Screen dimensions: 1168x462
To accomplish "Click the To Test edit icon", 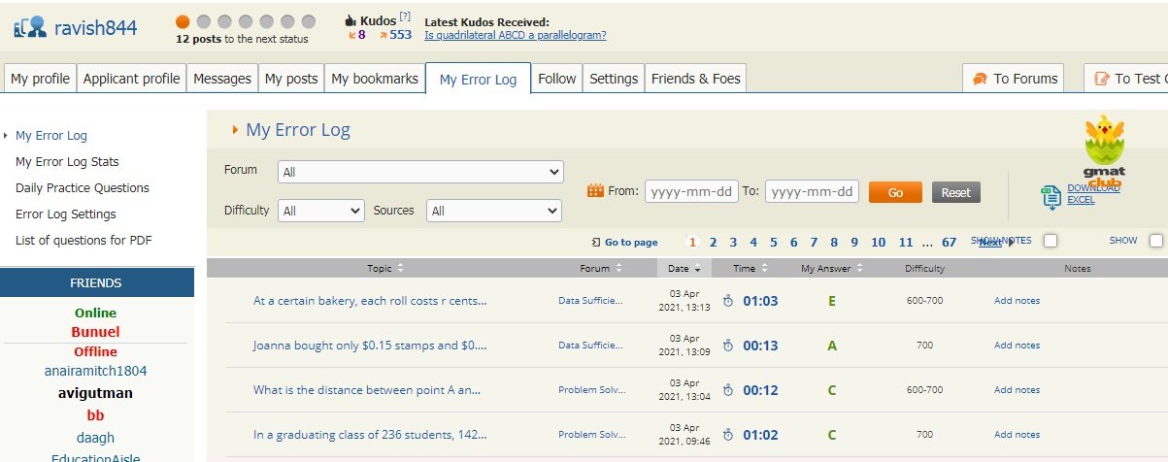I will click(1101, 79).
